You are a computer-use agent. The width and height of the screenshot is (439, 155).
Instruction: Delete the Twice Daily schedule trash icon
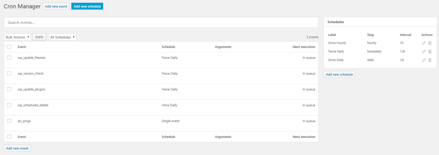click(x=430, y=52)
